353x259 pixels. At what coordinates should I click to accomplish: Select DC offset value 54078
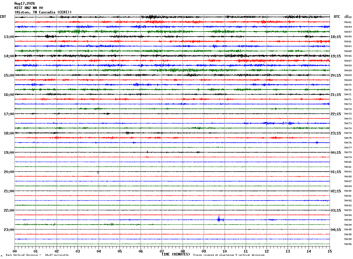[348, 152]
